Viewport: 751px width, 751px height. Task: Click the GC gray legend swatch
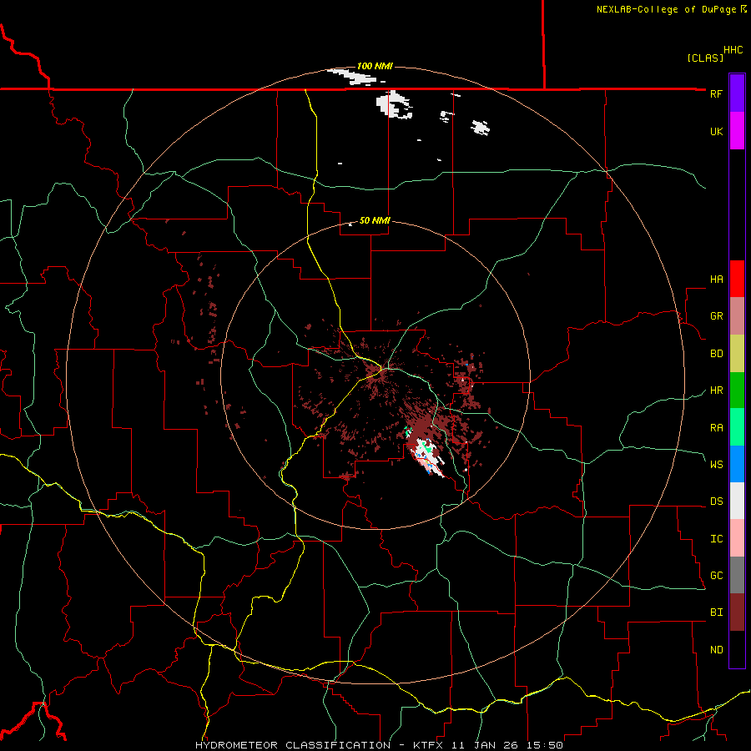click(x=737, y=575)
